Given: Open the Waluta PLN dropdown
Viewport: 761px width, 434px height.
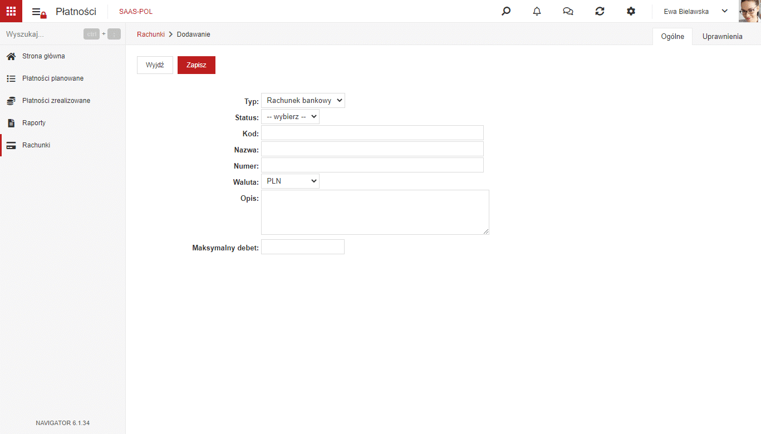Looking at the screenshot, I should tap(290, 181).
